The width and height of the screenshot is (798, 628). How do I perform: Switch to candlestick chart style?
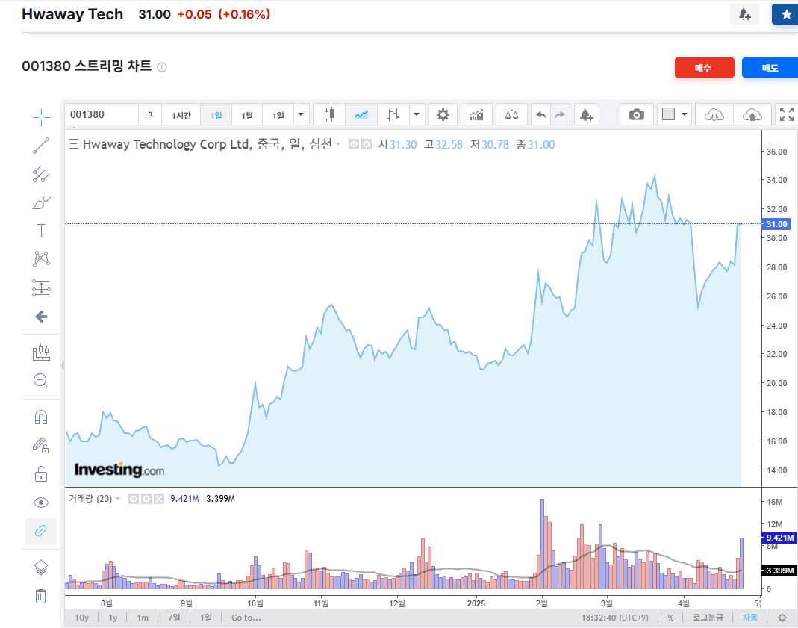click(329, 114)
